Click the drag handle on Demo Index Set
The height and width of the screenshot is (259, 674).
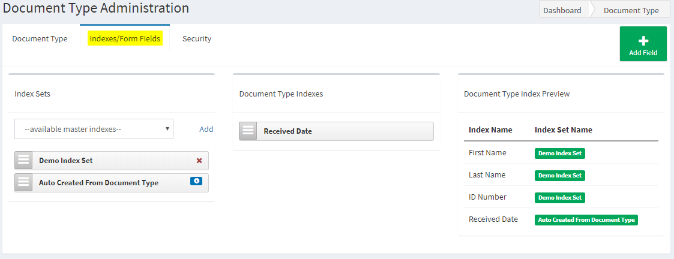coord(23,161)
